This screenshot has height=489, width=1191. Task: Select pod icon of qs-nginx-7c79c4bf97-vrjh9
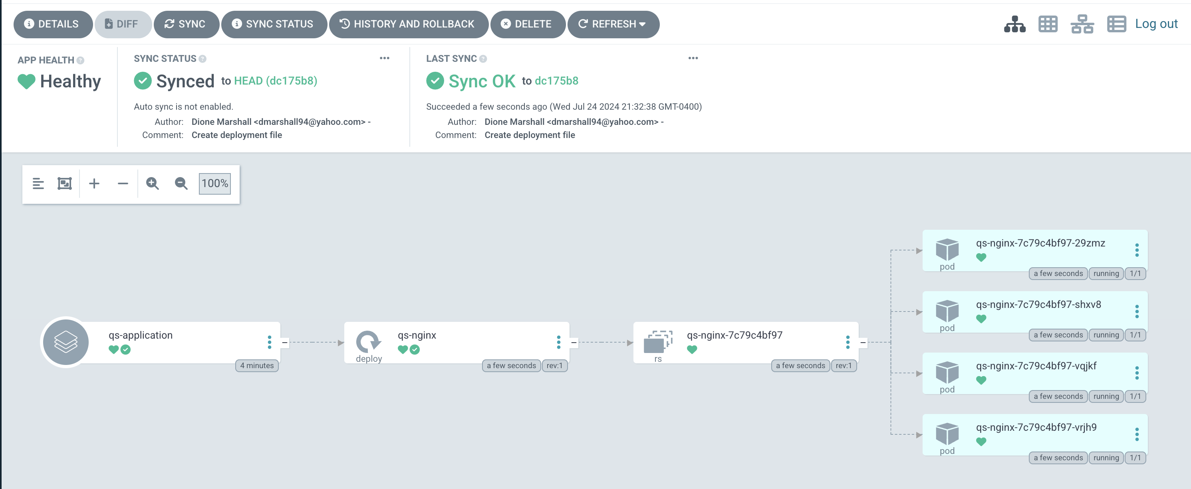coord(947,434)
